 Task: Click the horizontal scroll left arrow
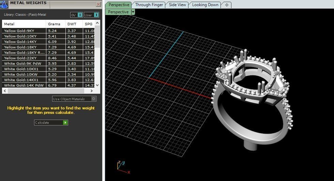(x=5, y=91)
